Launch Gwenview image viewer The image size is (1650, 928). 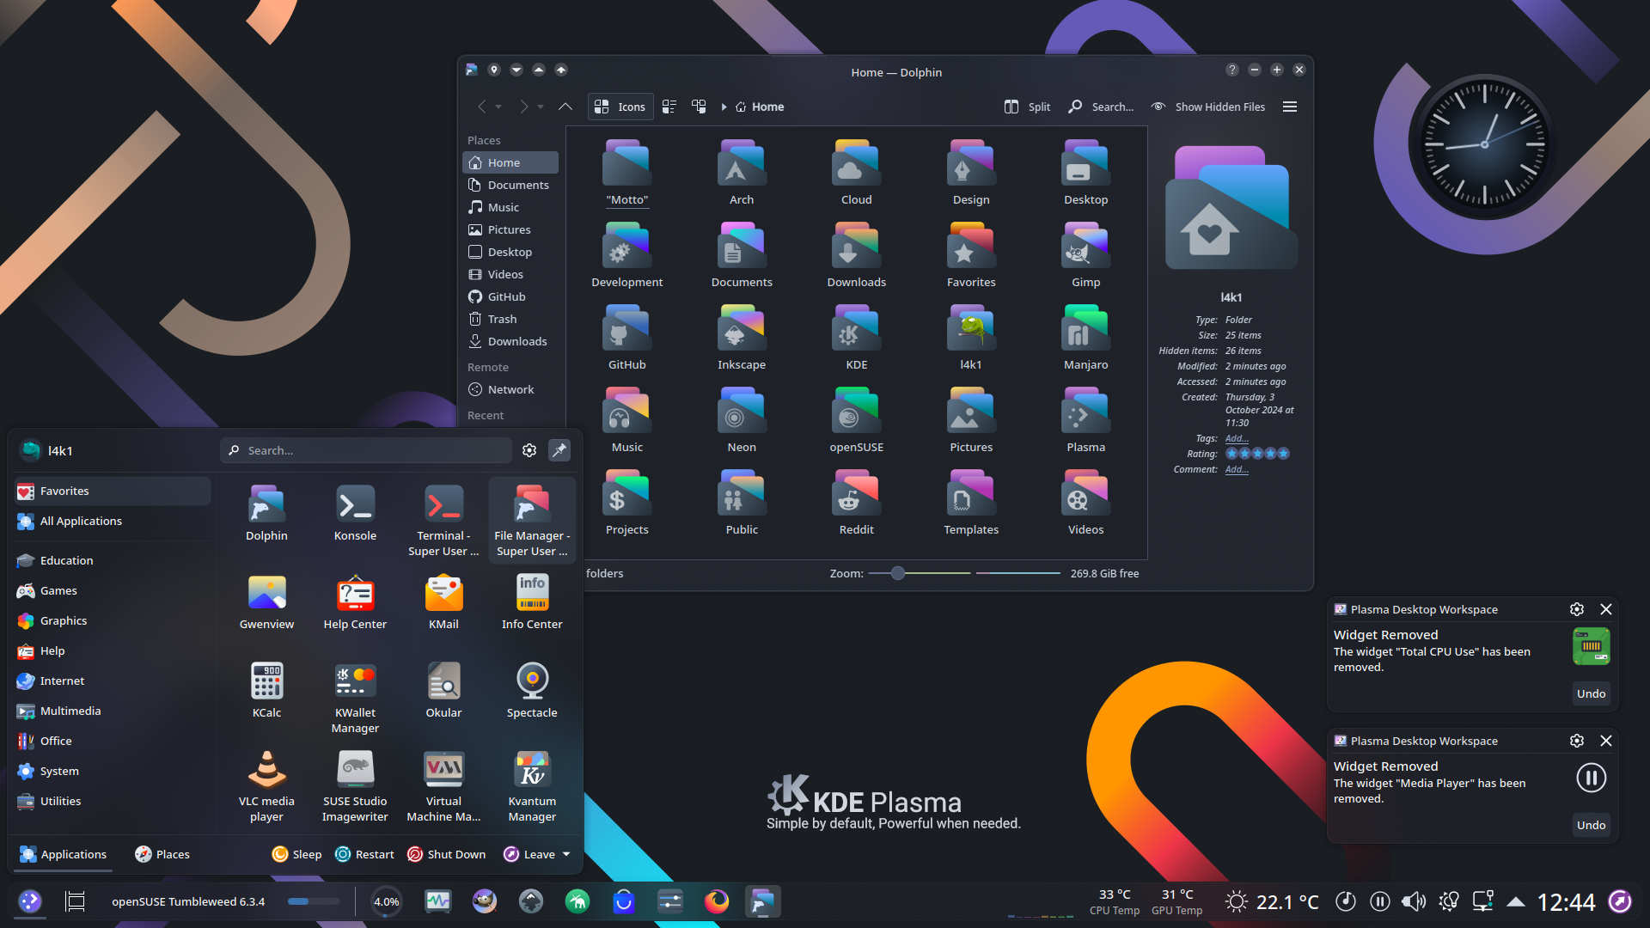pyautogui.click(x=266, y=601)
